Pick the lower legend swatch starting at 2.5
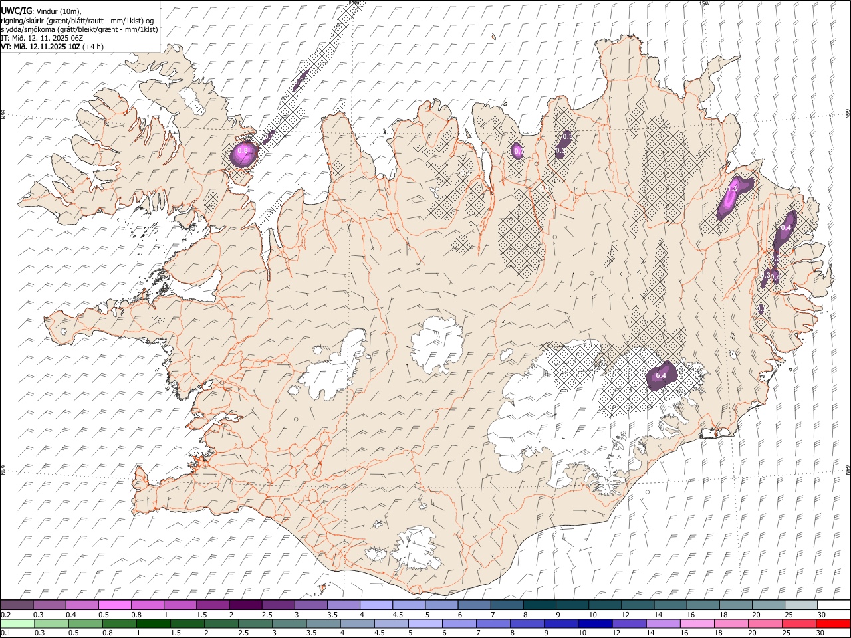This screenshot has width=851, height=638. click(x=255, y=623)
